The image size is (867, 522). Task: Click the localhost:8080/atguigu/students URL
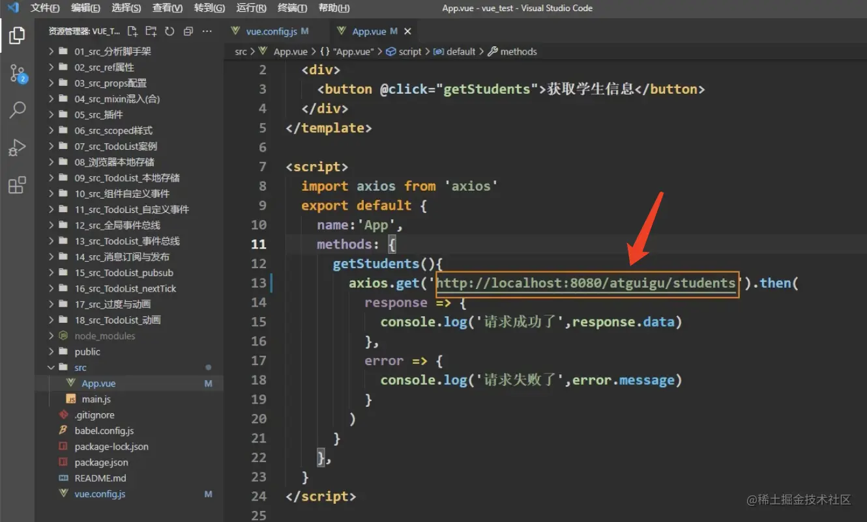(587, 283)
